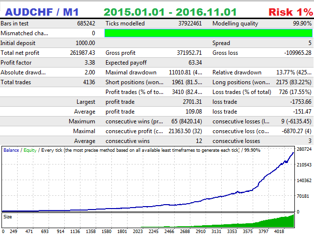The width and height of the screenshot is (314, 235).
Task: Click y-axis label 70181
Action: pyautogui.click(x=303, y=196)
